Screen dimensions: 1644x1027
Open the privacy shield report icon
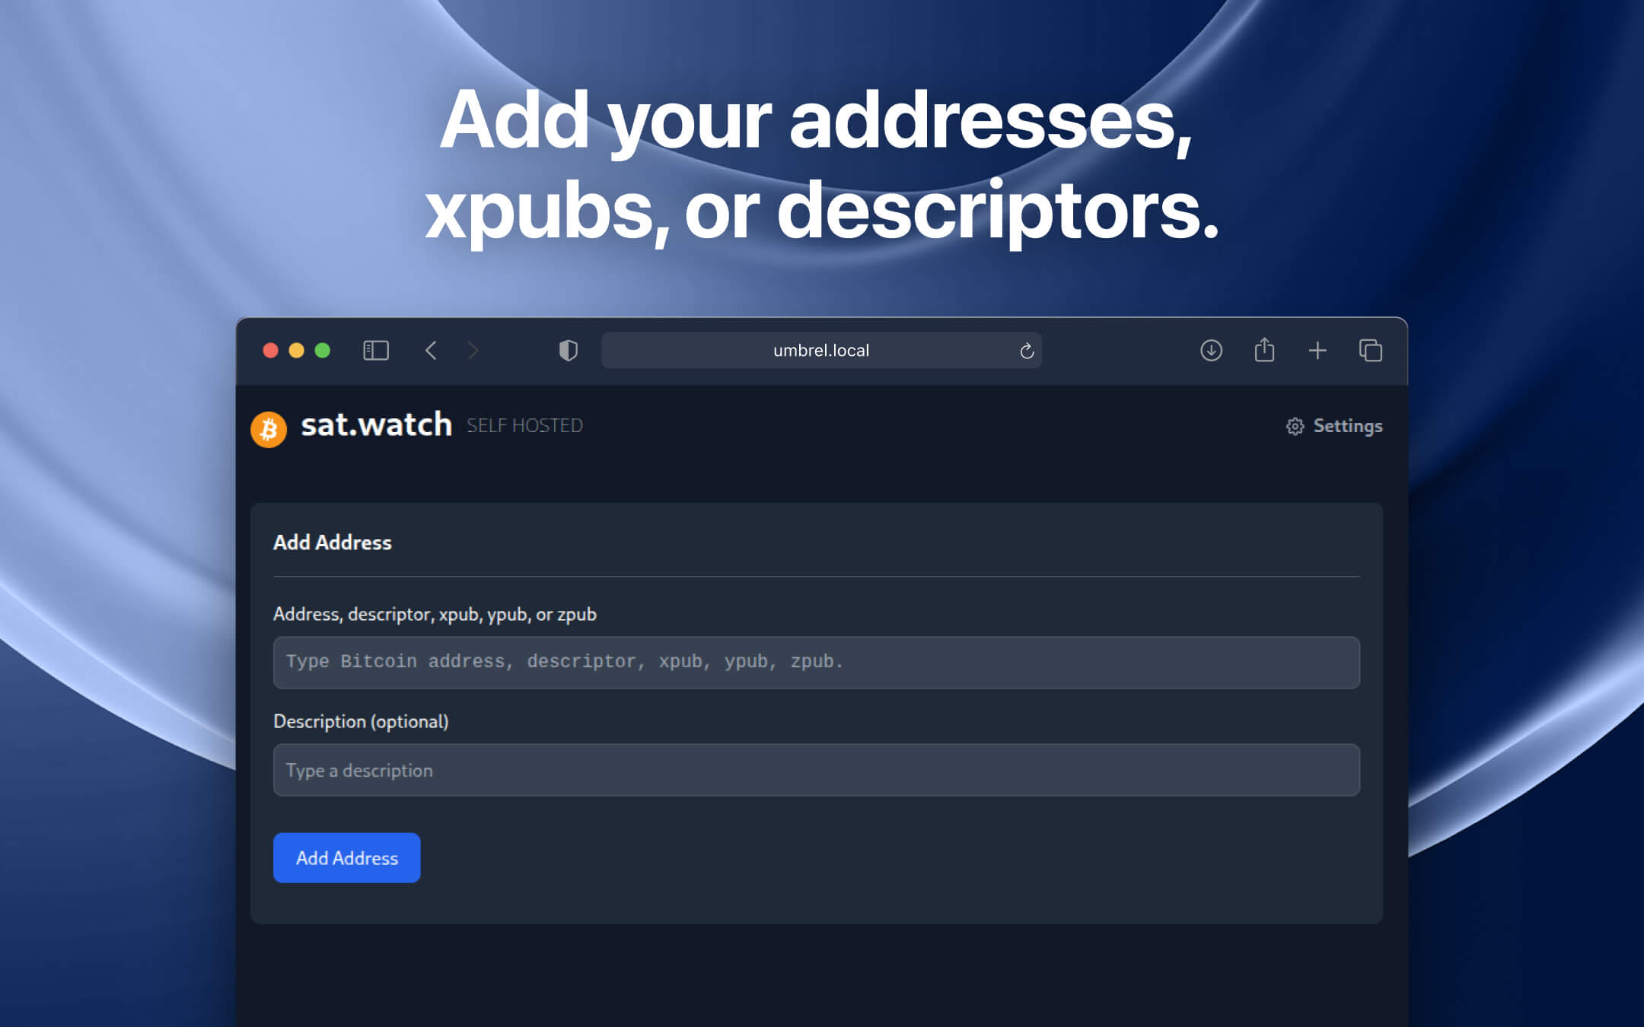click(568, 350)
